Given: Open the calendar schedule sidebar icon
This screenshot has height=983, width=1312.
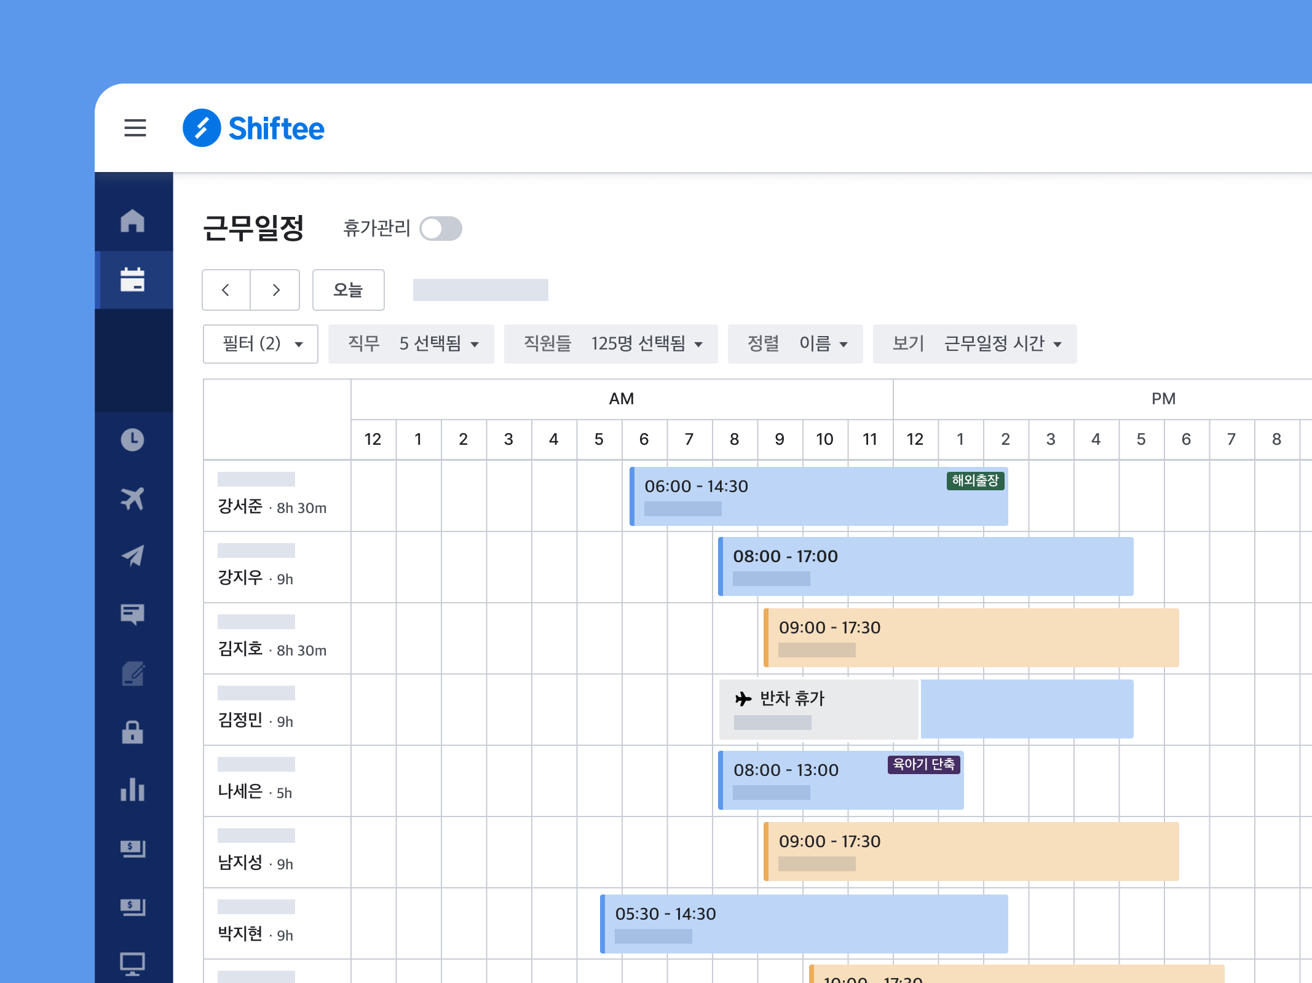Looking at the screenshot, I should [133, 280].
